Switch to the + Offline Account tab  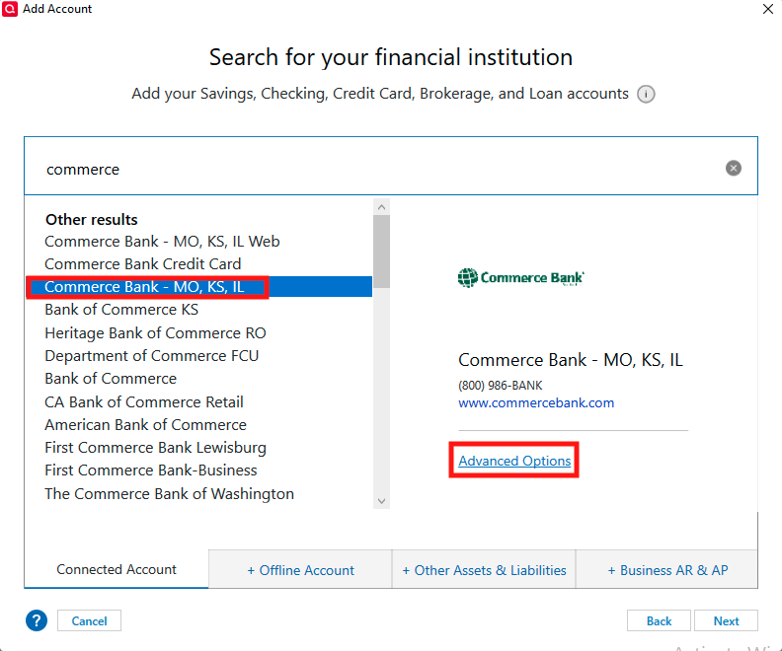point(300,569)
